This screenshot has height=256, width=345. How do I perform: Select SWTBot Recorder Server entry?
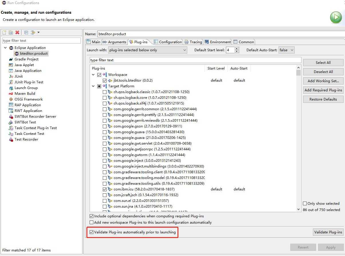pyautogui.click(x=35, y=117)
